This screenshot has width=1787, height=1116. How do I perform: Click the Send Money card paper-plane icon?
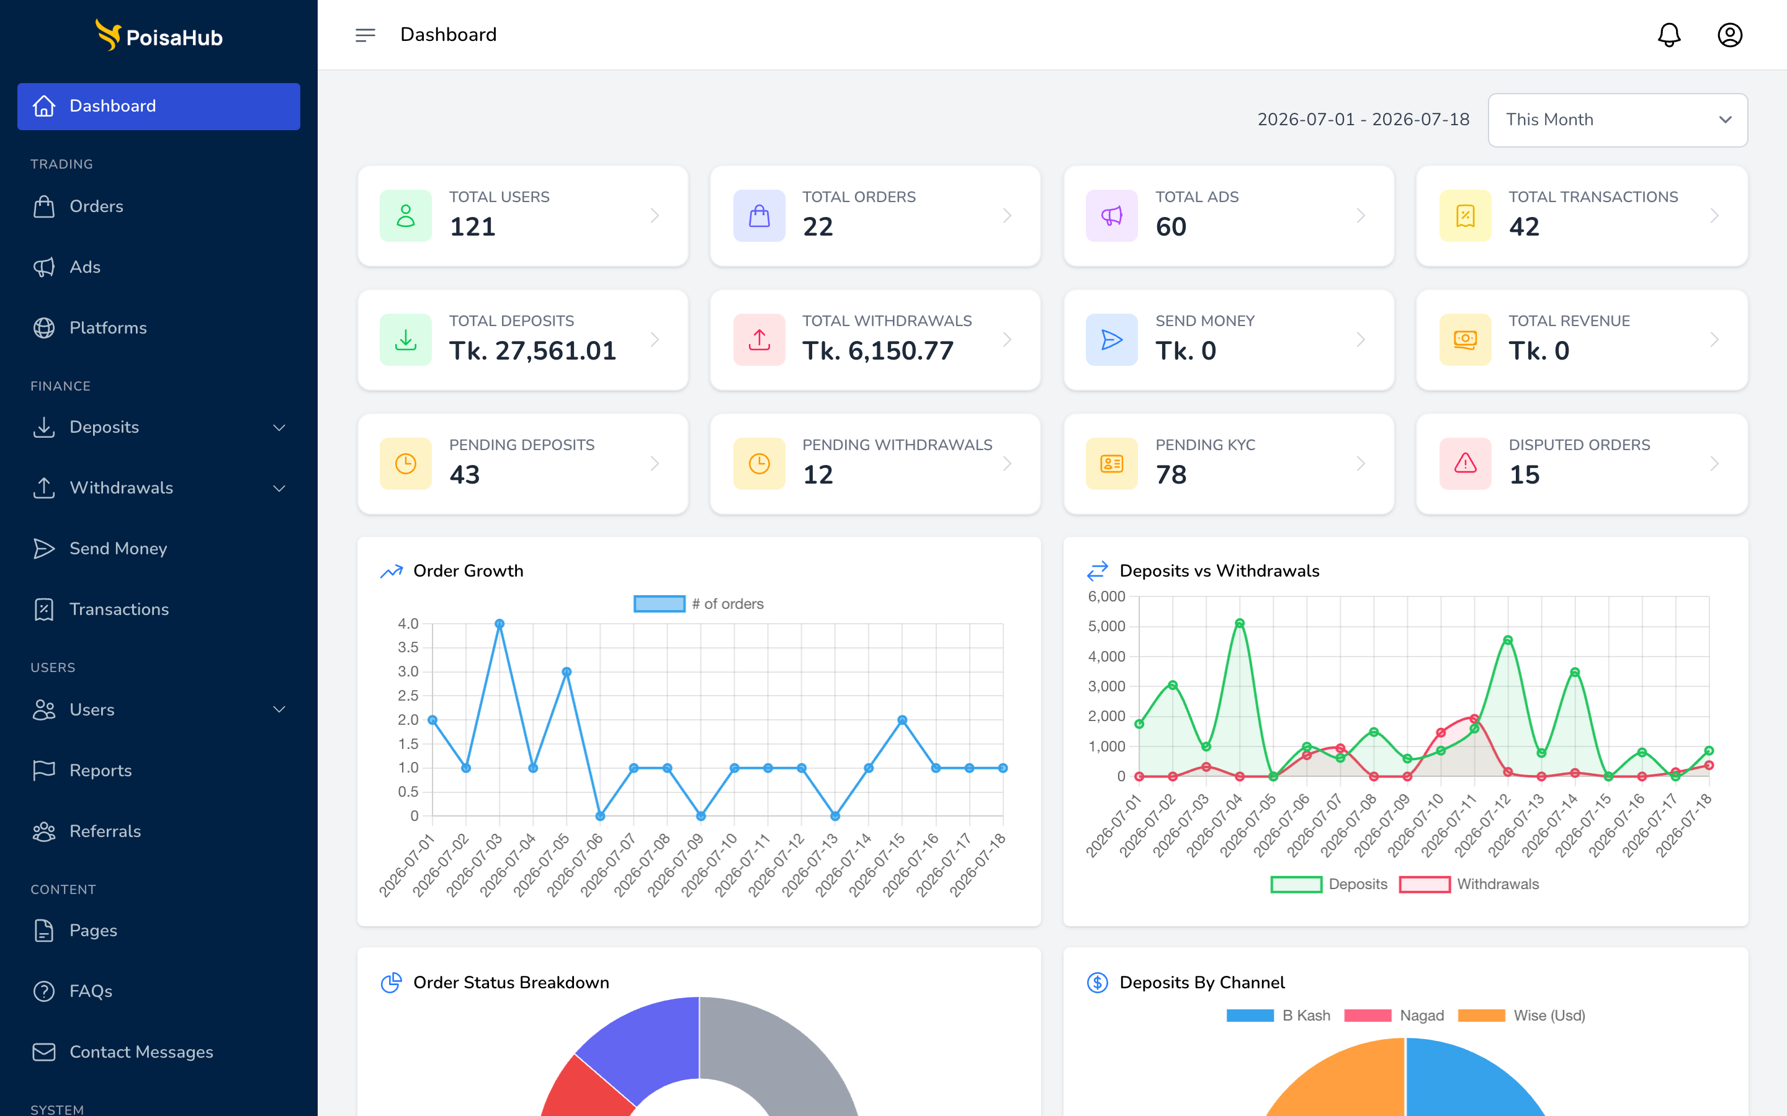point(1111,340)
